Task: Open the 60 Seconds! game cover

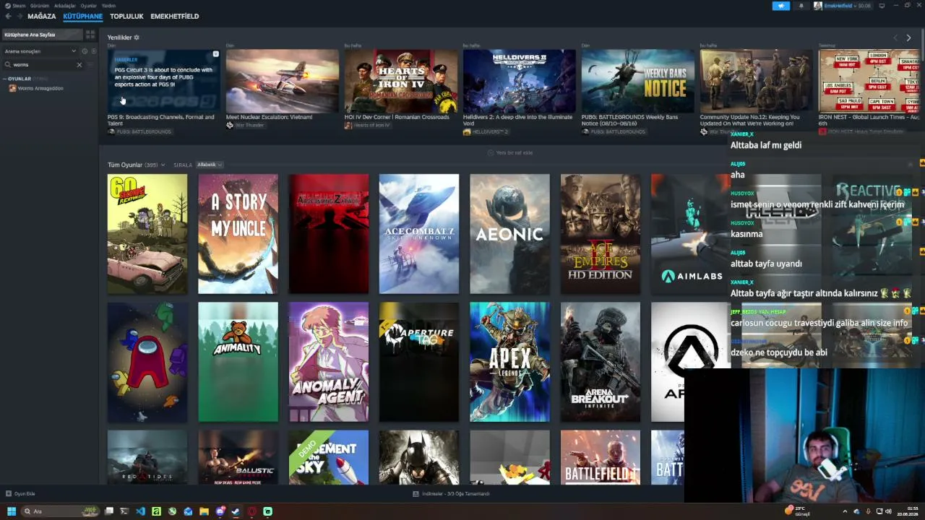Action: pyautogui.click(x=147, y=234)
